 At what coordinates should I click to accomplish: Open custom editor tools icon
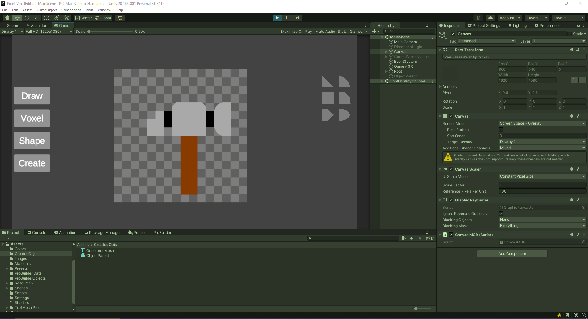(x=66, y=18)
